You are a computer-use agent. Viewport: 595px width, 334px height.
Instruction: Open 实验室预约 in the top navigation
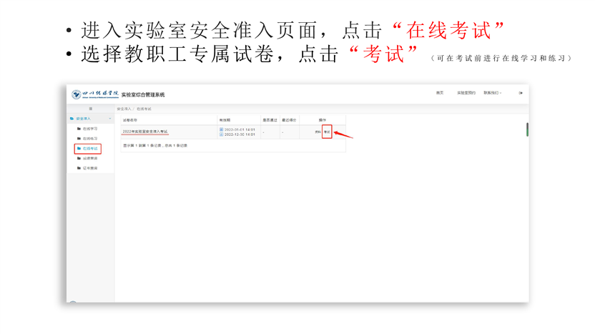pos(466,93)
